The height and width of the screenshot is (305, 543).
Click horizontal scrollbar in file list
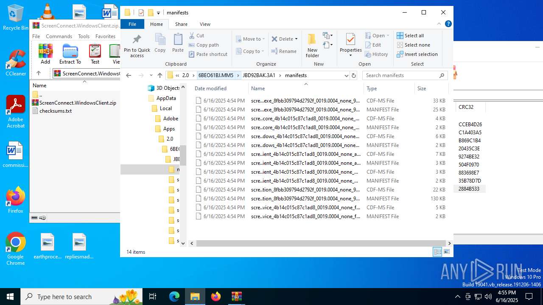click(319, 243)
